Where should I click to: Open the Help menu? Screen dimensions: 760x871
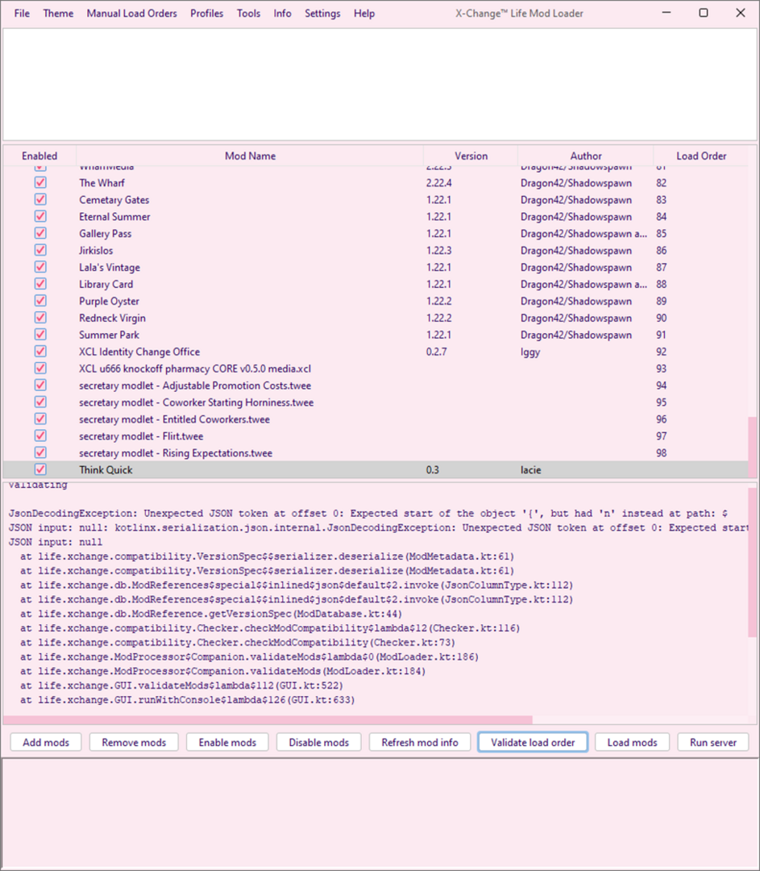[364, 14]
